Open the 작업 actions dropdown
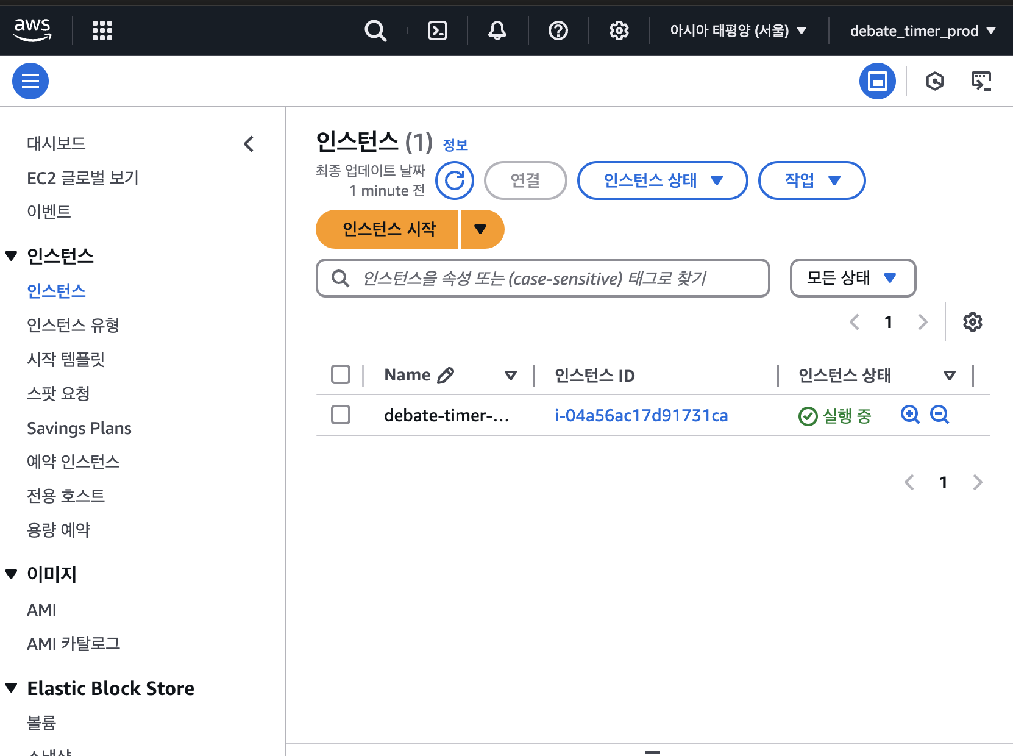1013x756 pixels. tap(812, 180)
